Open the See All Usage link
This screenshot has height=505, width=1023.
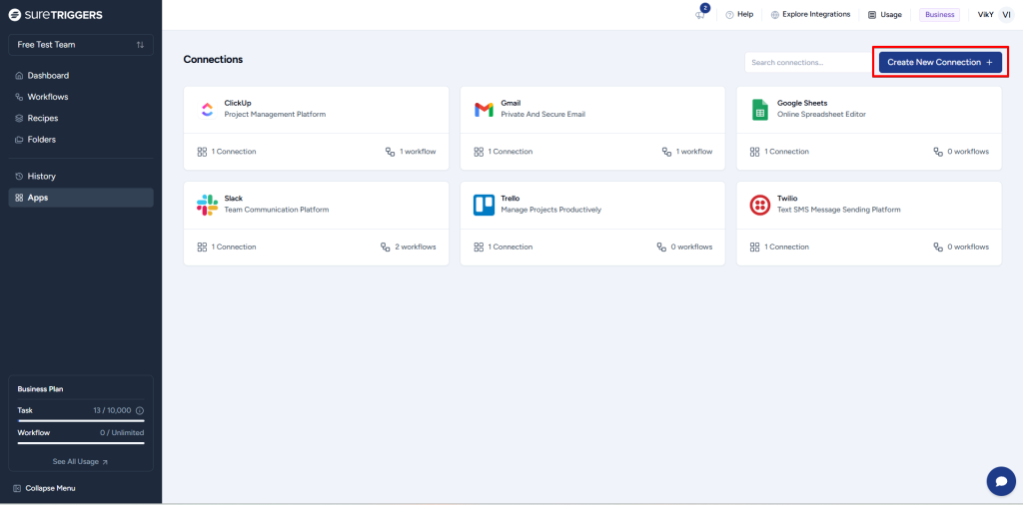80,462
